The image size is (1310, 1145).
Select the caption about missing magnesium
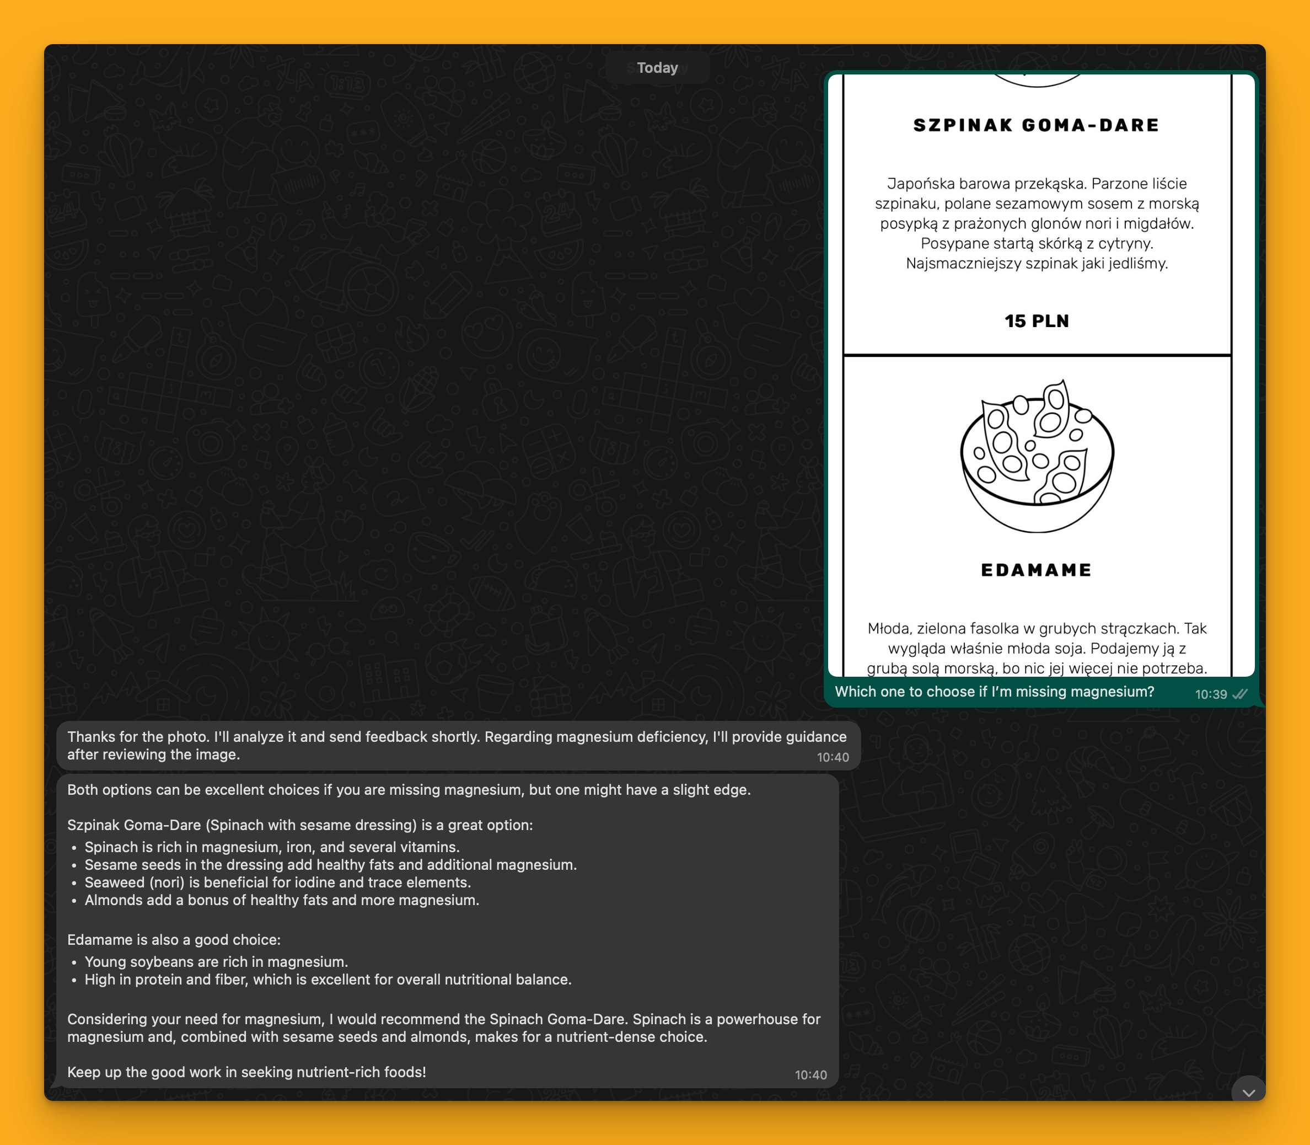[x=994, y=692]
